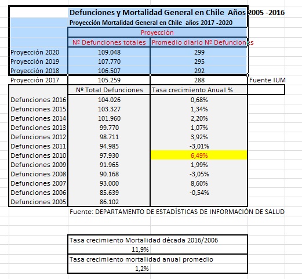Image resolution: width=302 pixels, height=279 pixels.
Task: Select the growth rate cell 0,68%
Action: click(199, 100)
